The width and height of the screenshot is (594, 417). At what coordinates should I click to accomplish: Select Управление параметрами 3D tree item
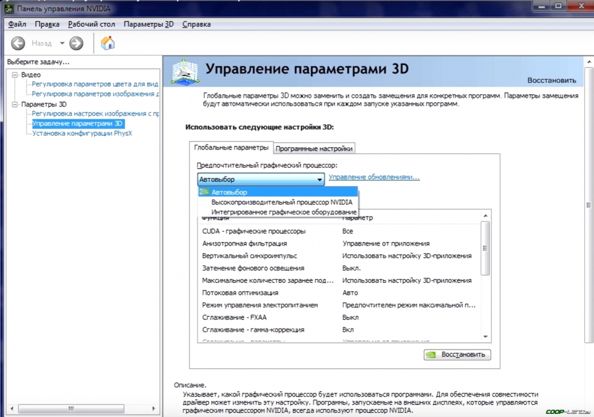(x=78, y=124)
